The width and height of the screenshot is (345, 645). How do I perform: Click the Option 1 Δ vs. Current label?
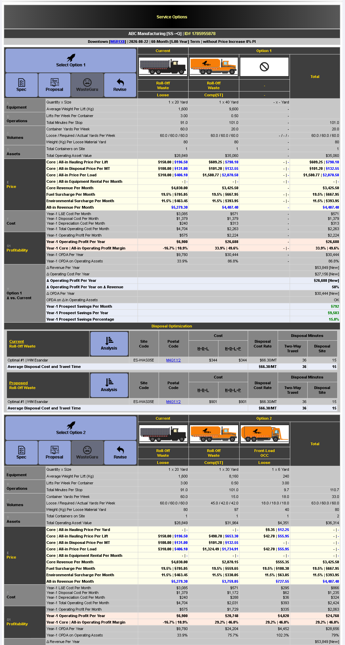pos(19,295)
